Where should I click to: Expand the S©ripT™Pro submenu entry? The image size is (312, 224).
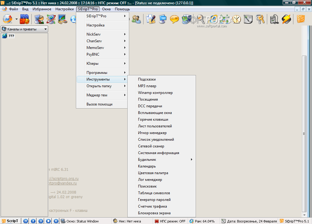[x=102, y=16]
